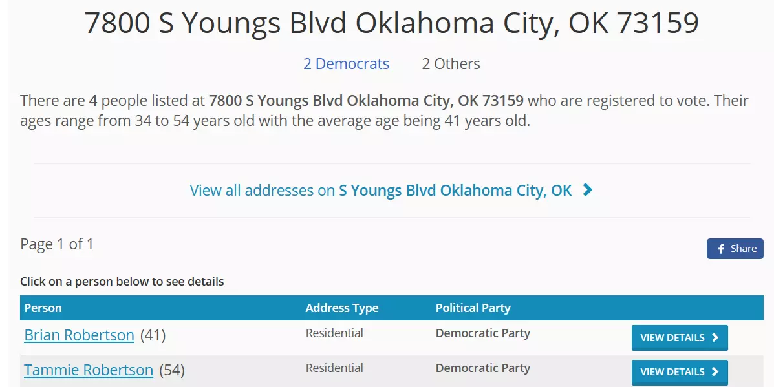Click the Person column header
The width and height of the screenshot is (774, 387).
(x=43, y=308)
